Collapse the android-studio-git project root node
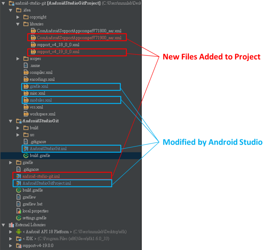The width and height of the screenshot is (268, 250). coord(3,3)
